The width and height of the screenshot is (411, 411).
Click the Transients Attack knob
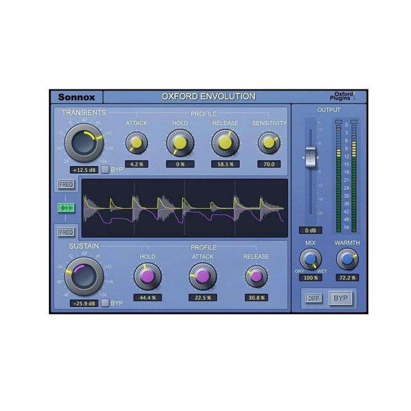[137, 143]
